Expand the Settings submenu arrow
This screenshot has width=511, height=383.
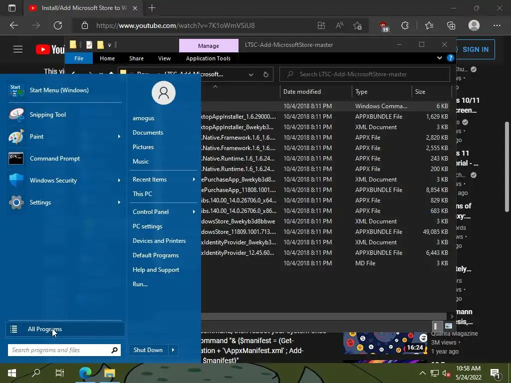pyautogui.click(x=119, y=202)
